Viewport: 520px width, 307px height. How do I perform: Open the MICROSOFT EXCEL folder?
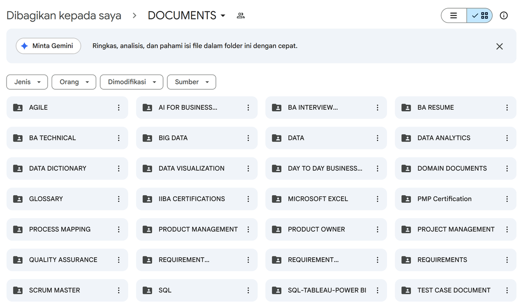(326, 199)
